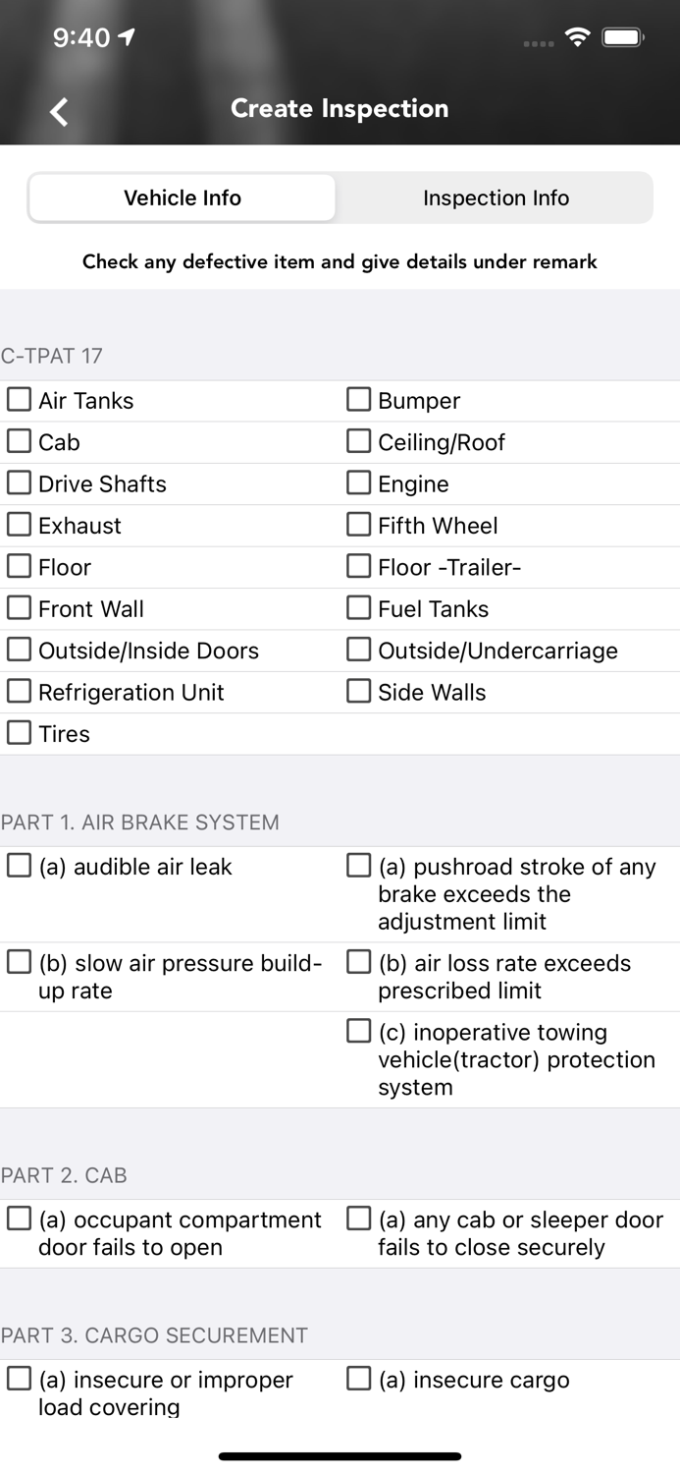Tick the Ceiling/Roof checkbox

click(x=359, y=441)
